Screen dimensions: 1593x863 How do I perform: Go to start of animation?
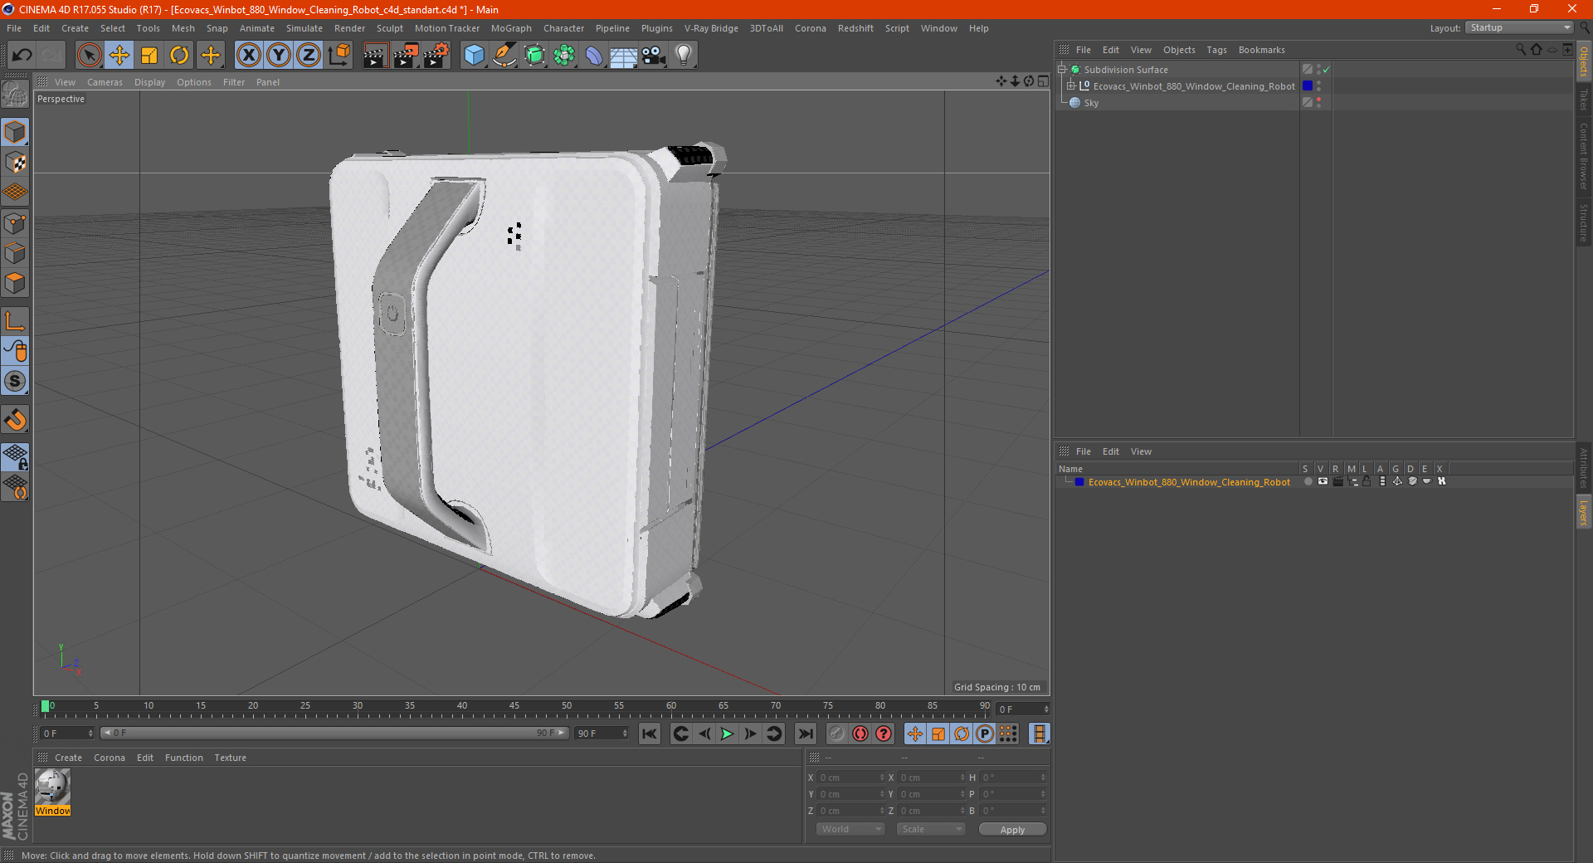point(650,734)
